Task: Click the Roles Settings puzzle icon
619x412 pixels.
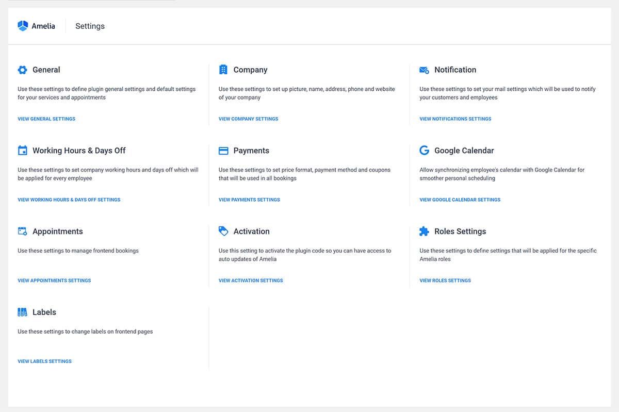Action: pos(424,232)
